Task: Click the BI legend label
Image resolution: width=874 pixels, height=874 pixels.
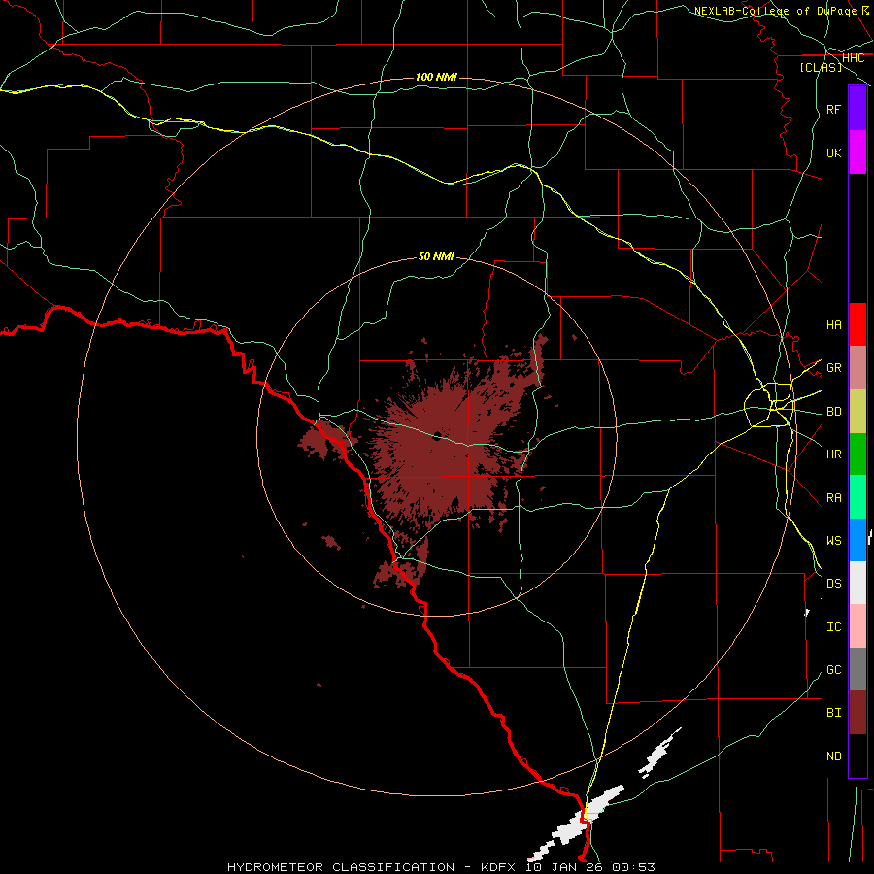Action: tap(834, 713)
